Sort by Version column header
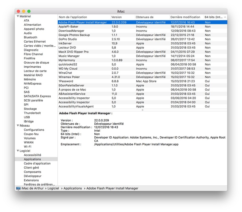The width and height of the screenshot is (242, 212). click(x=123, y=17)
